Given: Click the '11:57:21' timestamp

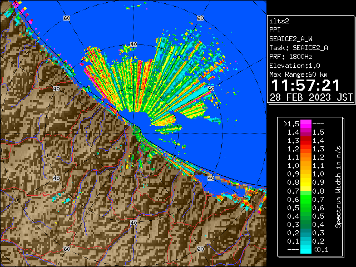Looking at the screenshot, I should 305,85.
